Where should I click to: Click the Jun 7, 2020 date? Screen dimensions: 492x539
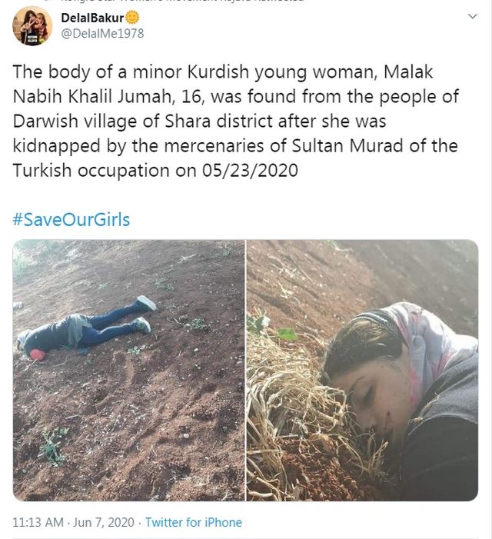pos(104,522)
